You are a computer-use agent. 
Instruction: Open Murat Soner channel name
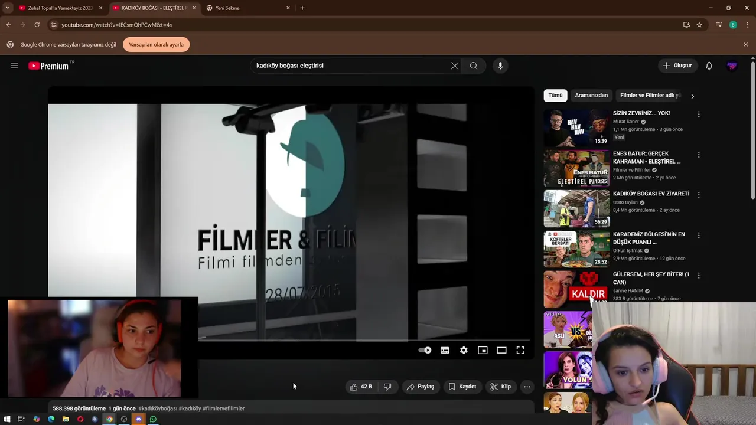point(626,122)
